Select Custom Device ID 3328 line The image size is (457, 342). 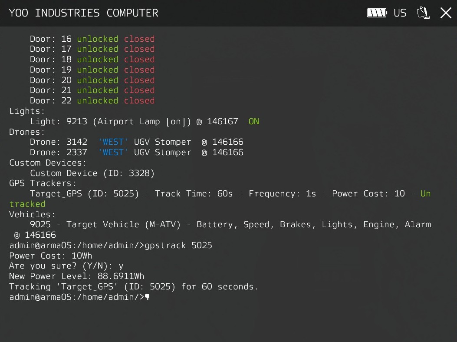[x=92, y=173]
